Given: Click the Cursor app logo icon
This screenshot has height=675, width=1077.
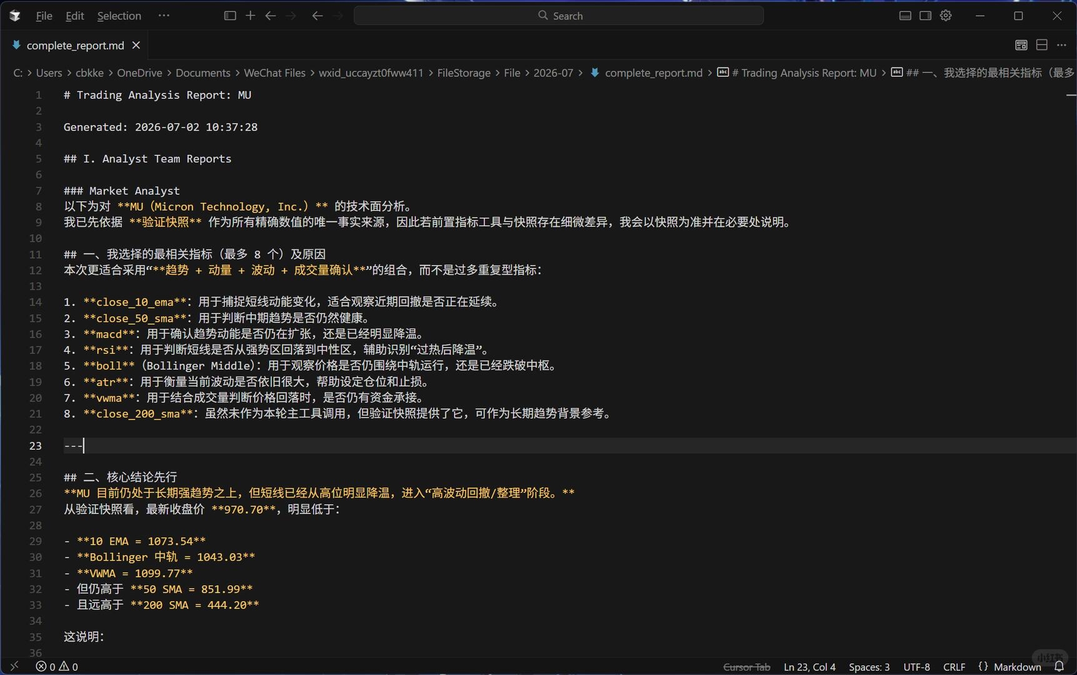Looking at the screenshot, I should pyautogui.click(x=15, y=16).
